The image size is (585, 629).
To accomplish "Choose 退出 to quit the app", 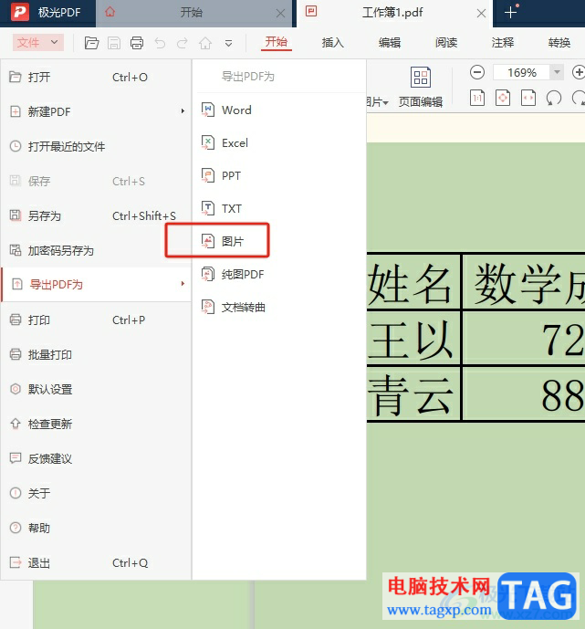I will click(x=96, y=562).
